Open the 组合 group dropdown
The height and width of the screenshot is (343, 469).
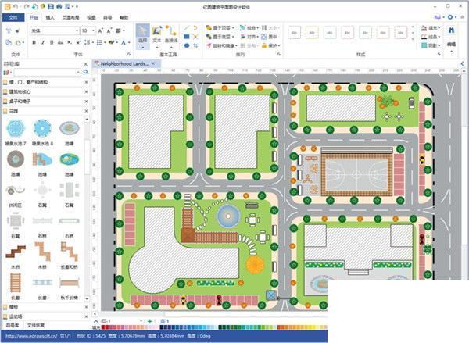click(x=249, y=28)
